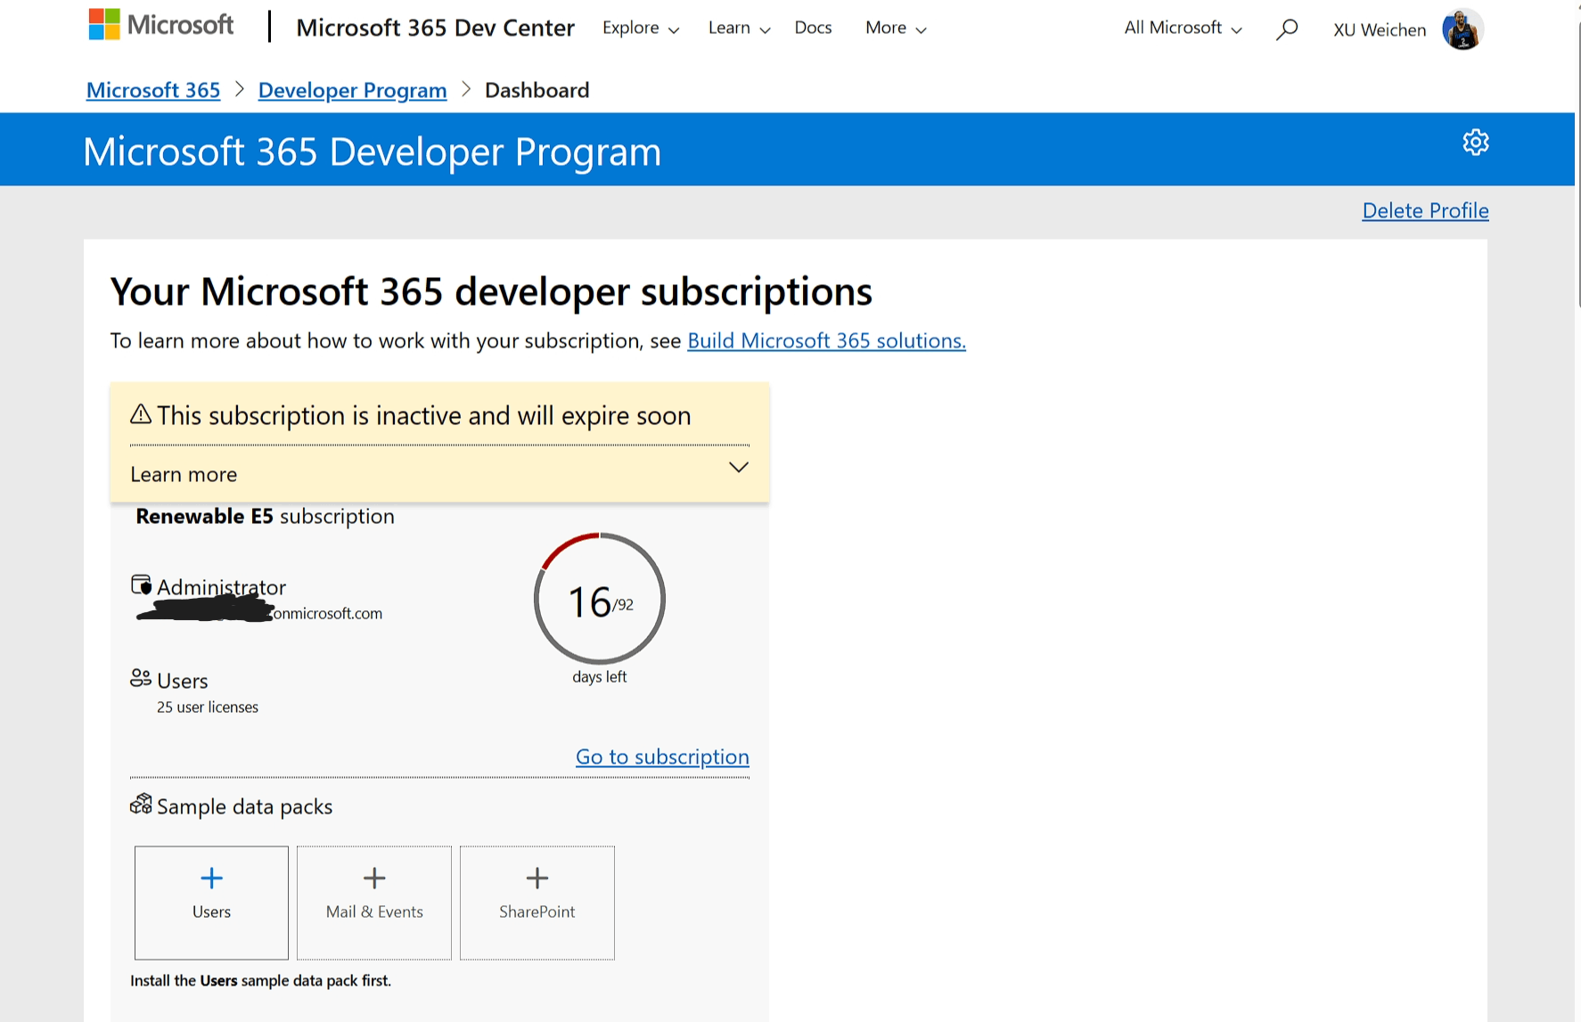The width and height of the screenshot is (1581, 1022).
Task: Add the SharePoint sample data pack
Action: [x=537, y=903]
